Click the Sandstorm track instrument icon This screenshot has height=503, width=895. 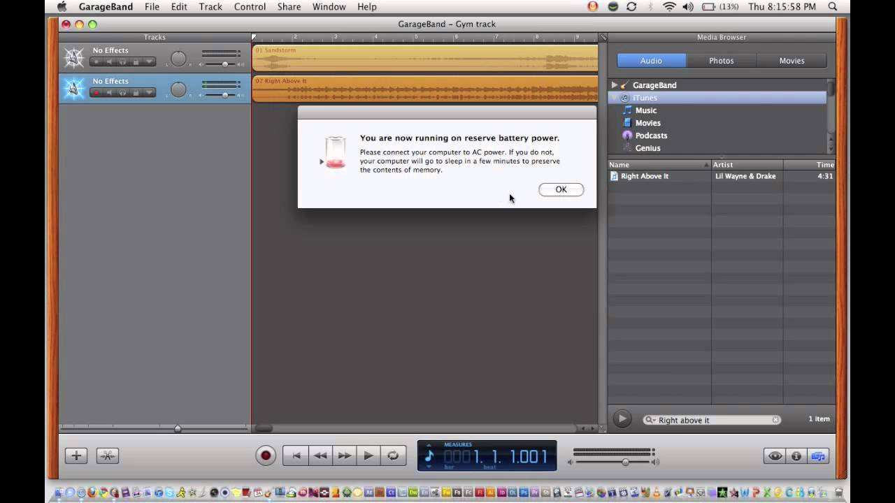(74, 58)
